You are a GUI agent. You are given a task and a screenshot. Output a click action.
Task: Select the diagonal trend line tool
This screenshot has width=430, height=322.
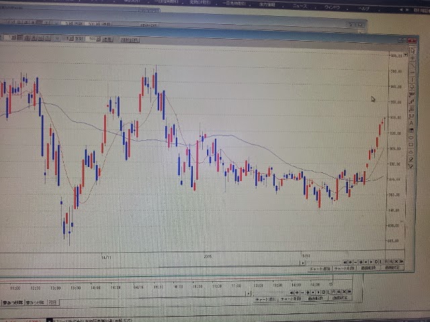click(x=412, y=65)
